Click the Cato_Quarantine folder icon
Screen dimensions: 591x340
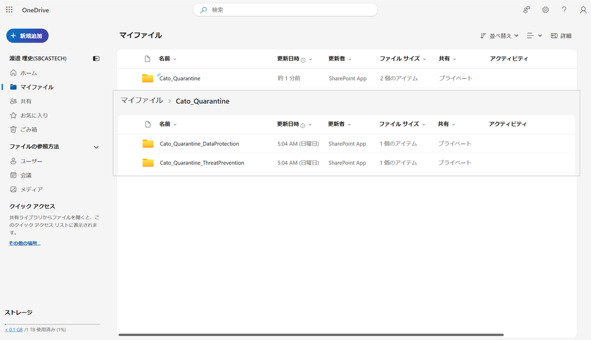tap(148, 78)
